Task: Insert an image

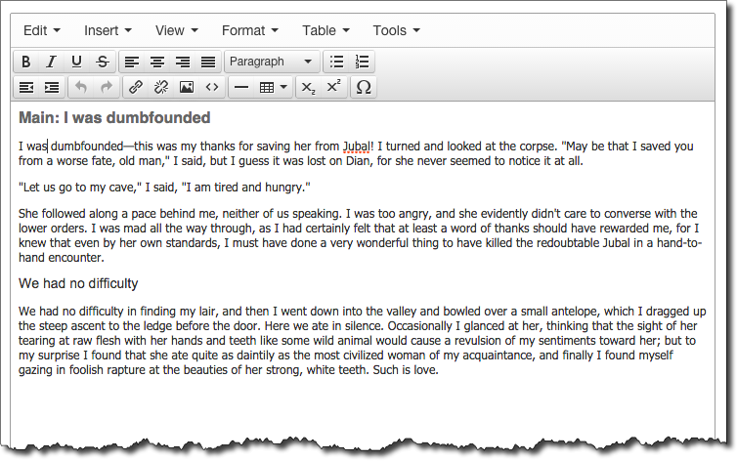Action: click(x=187, y=87)
